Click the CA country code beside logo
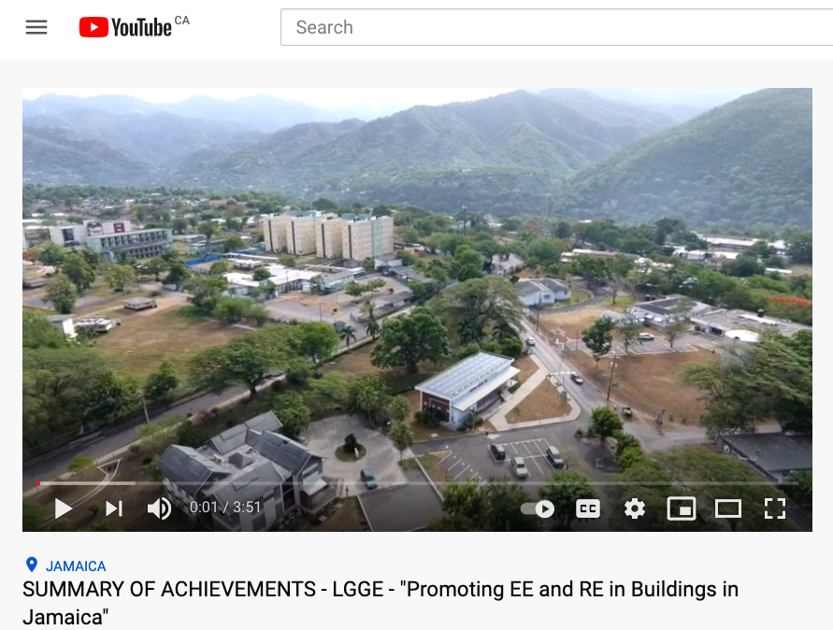This screenshot has height=630, width=833. [x=181, y=21]
